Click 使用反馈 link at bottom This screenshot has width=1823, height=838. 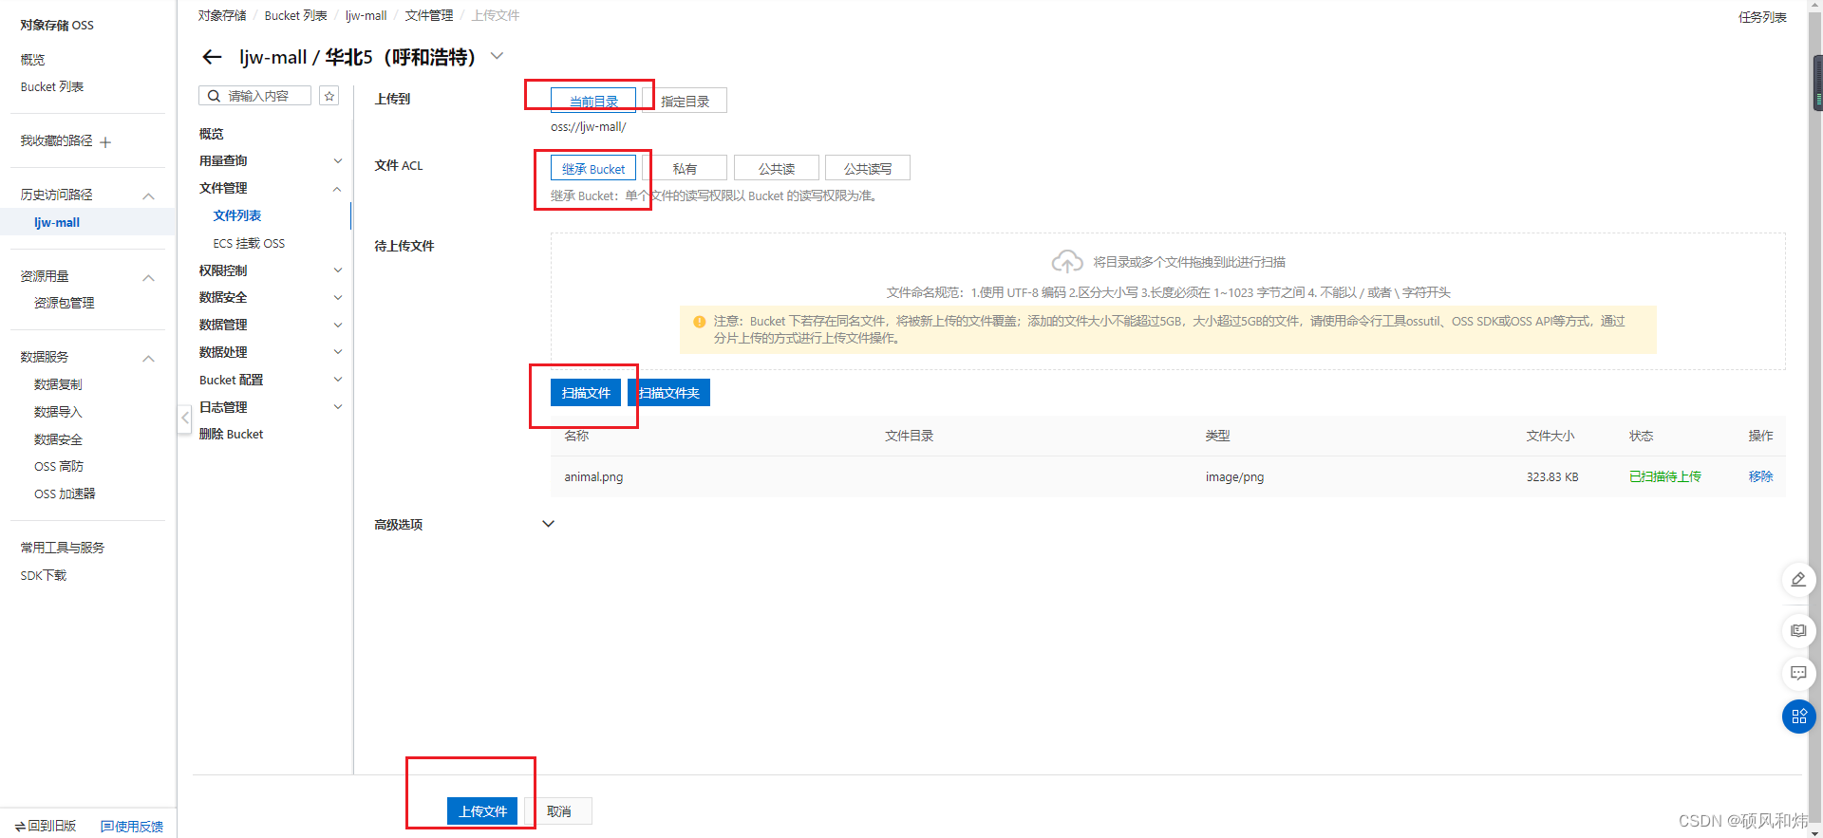pos(132,827)
